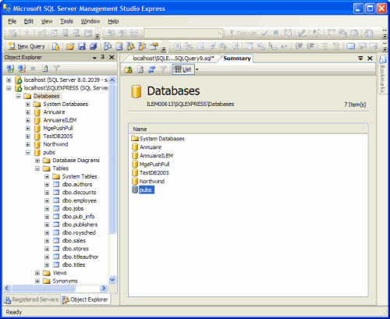This screenshot has height=319, width=390.
Task: Open the Help menu
Action: tap(113, 21)
